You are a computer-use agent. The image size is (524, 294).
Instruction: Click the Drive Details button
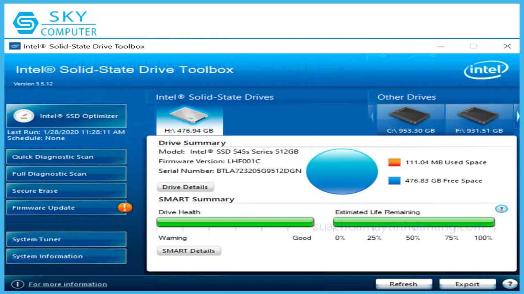[x=185, y=187]
